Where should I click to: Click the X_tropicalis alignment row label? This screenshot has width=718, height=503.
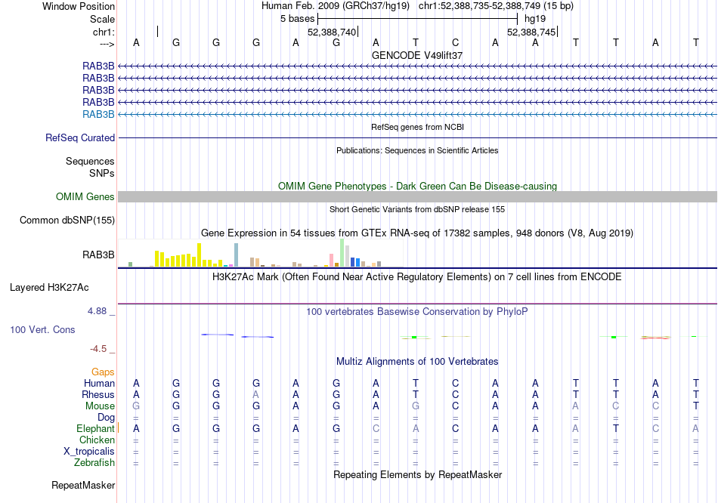[89, 452]
